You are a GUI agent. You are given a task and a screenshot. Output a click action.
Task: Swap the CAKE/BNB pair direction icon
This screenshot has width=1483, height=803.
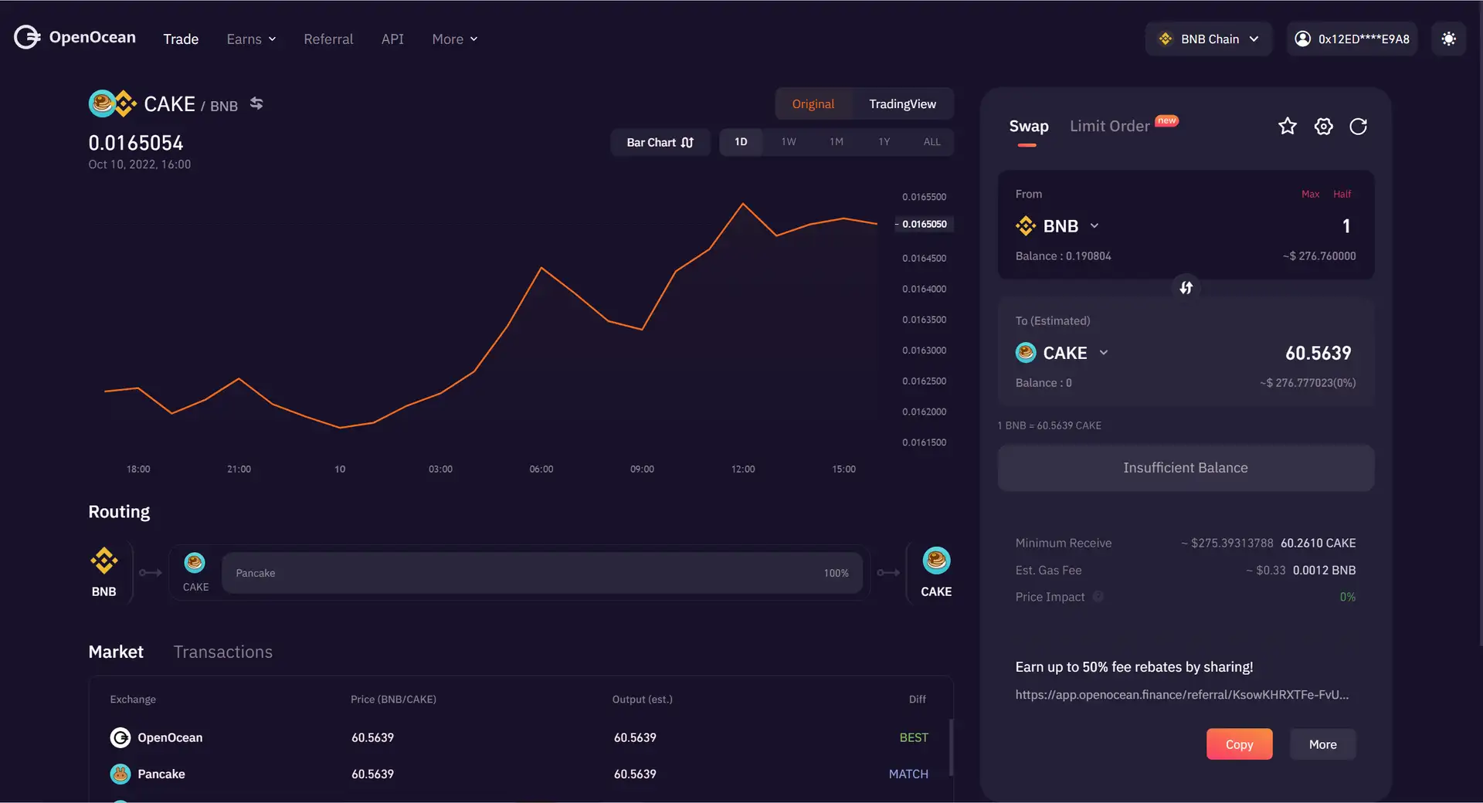(256, 103)
